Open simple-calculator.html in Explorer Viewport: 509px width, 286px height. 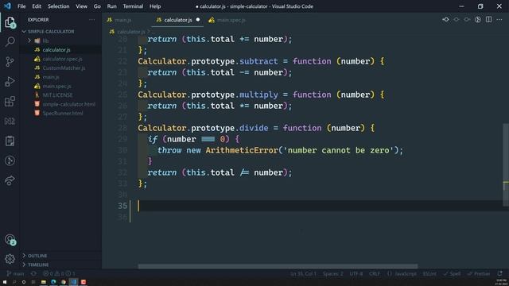pos(69,104)
